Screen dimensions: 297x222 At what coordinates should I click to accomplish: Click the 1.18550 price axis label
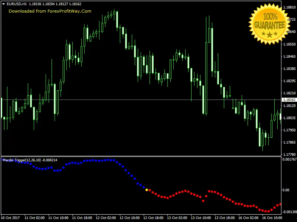pyautogui.click(x=289, y=44)
